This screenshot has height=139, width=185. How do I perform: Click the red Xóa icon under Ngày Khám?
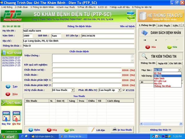point(8,94)
